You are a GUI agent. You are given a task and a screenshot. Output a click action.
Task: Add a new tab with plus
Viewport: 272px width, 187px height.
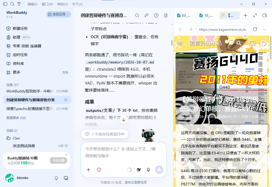(x=245, y=15)
